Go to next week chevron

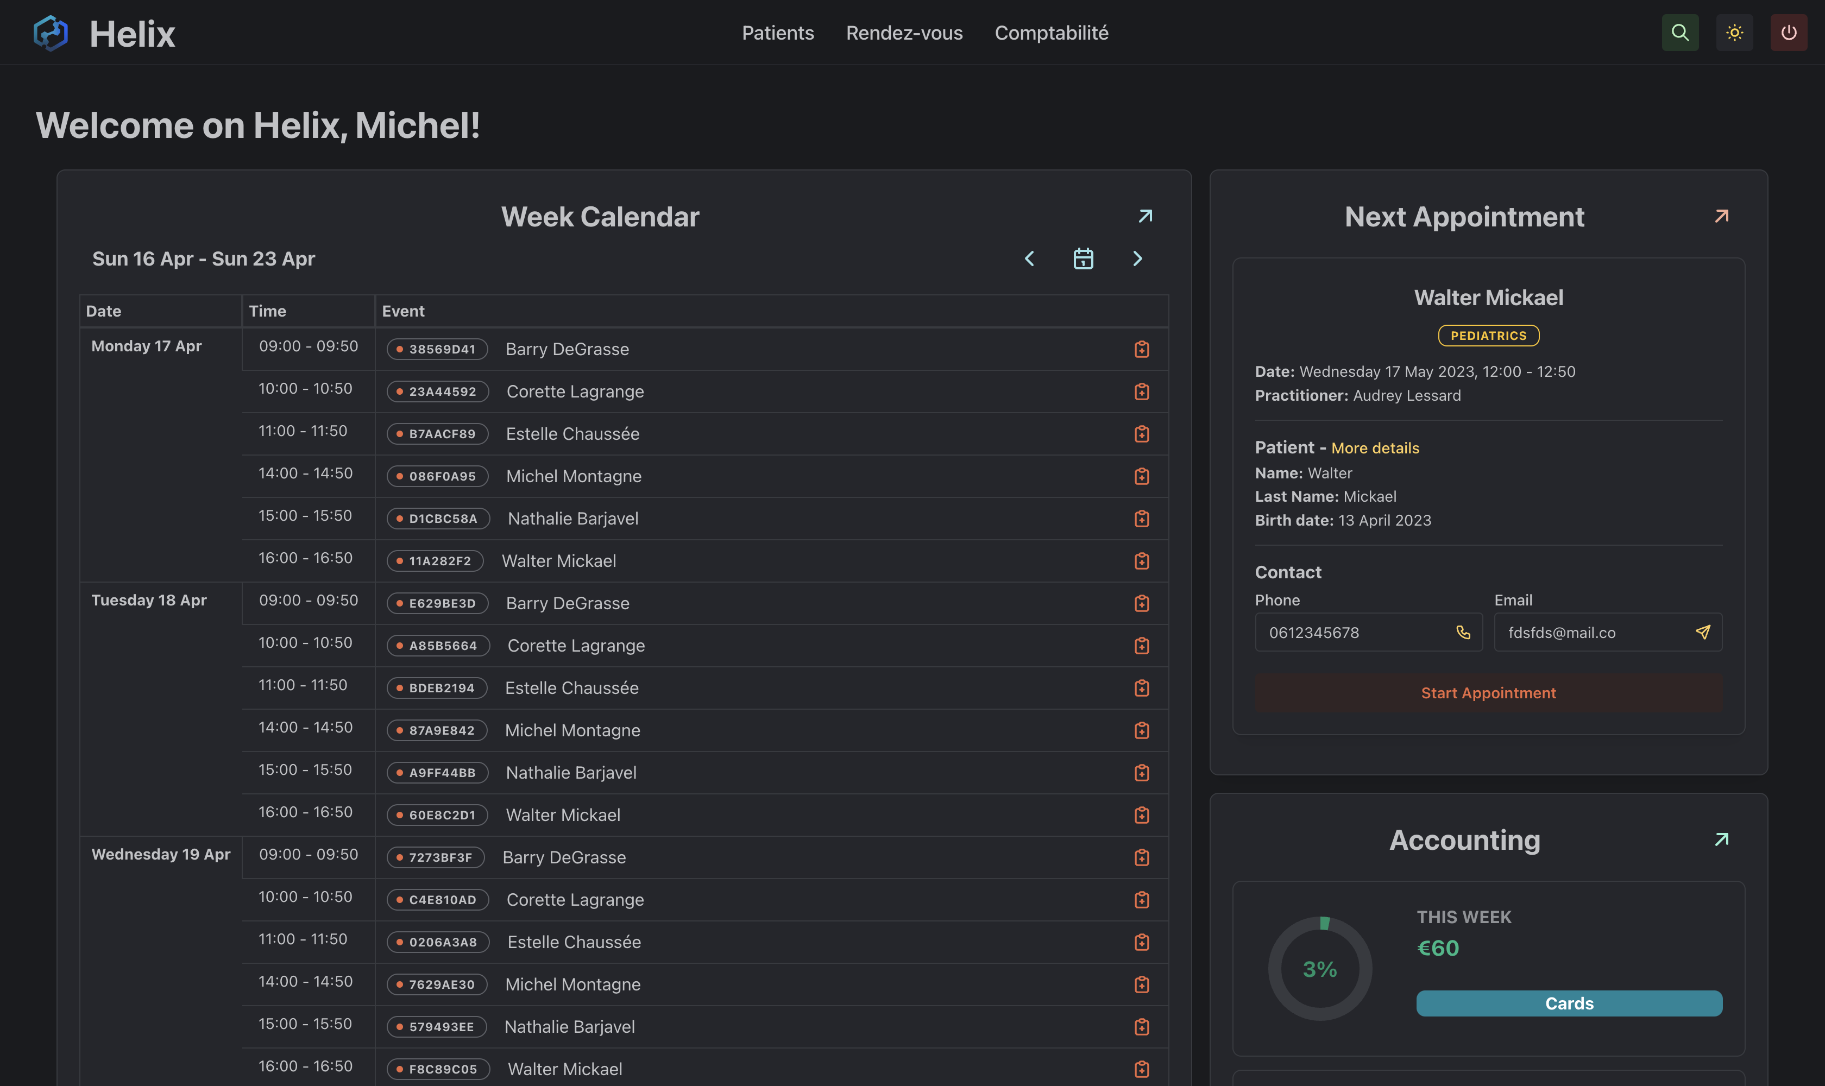click(1137, 258)
